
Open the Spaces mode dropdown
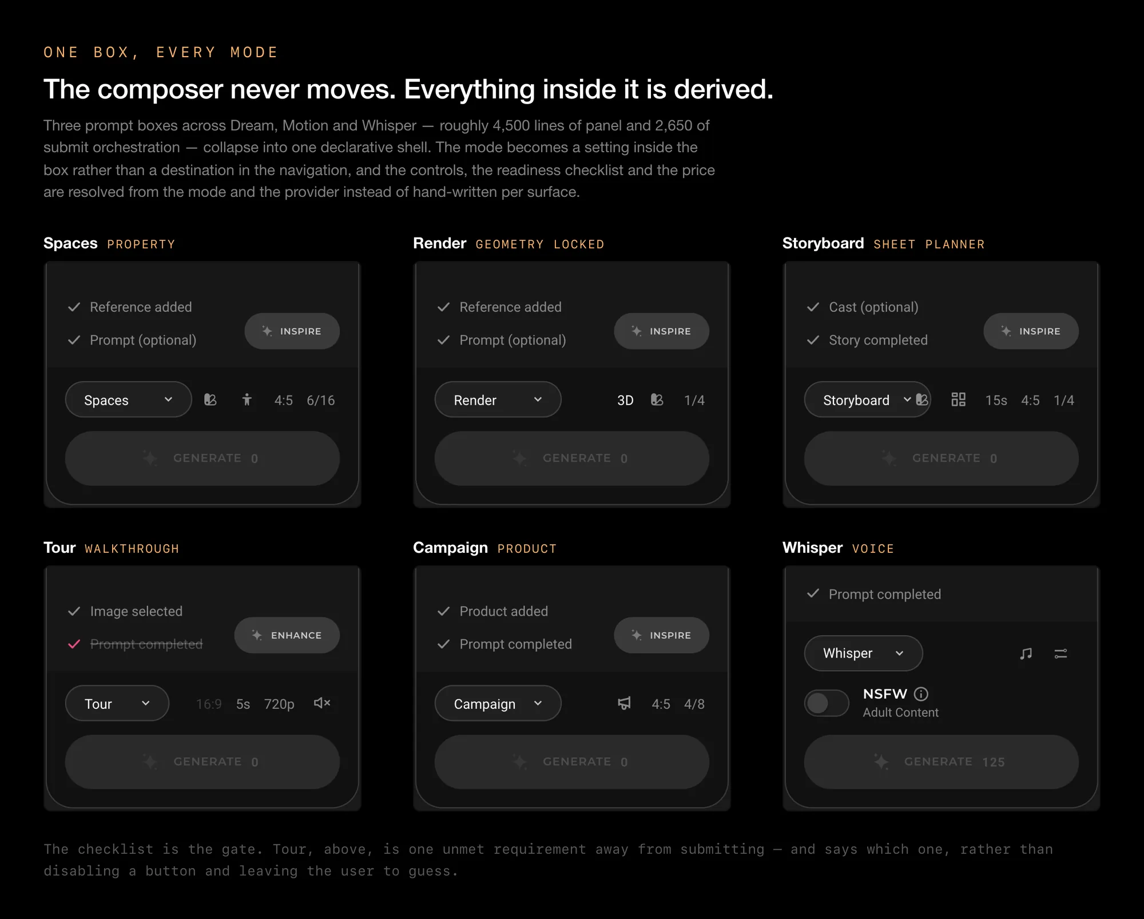[128, 399]
